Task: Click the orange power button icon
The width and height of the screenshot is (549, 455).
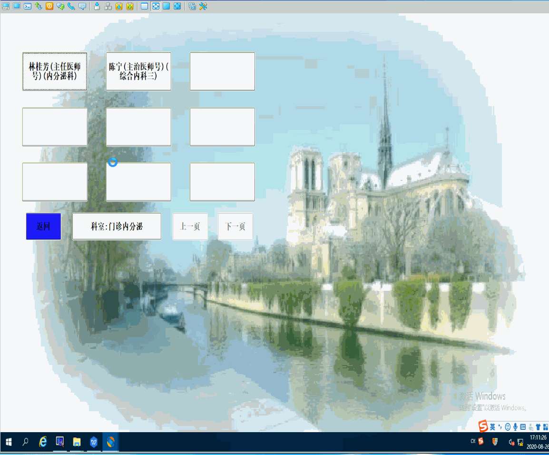Action: pos(49,6)
